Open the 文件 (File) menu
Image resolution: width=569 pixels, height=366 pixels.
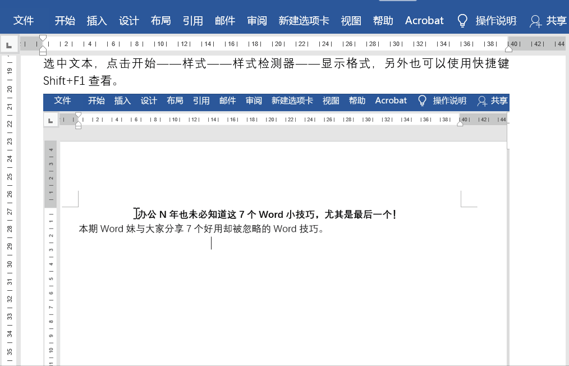tap(23, 20)
